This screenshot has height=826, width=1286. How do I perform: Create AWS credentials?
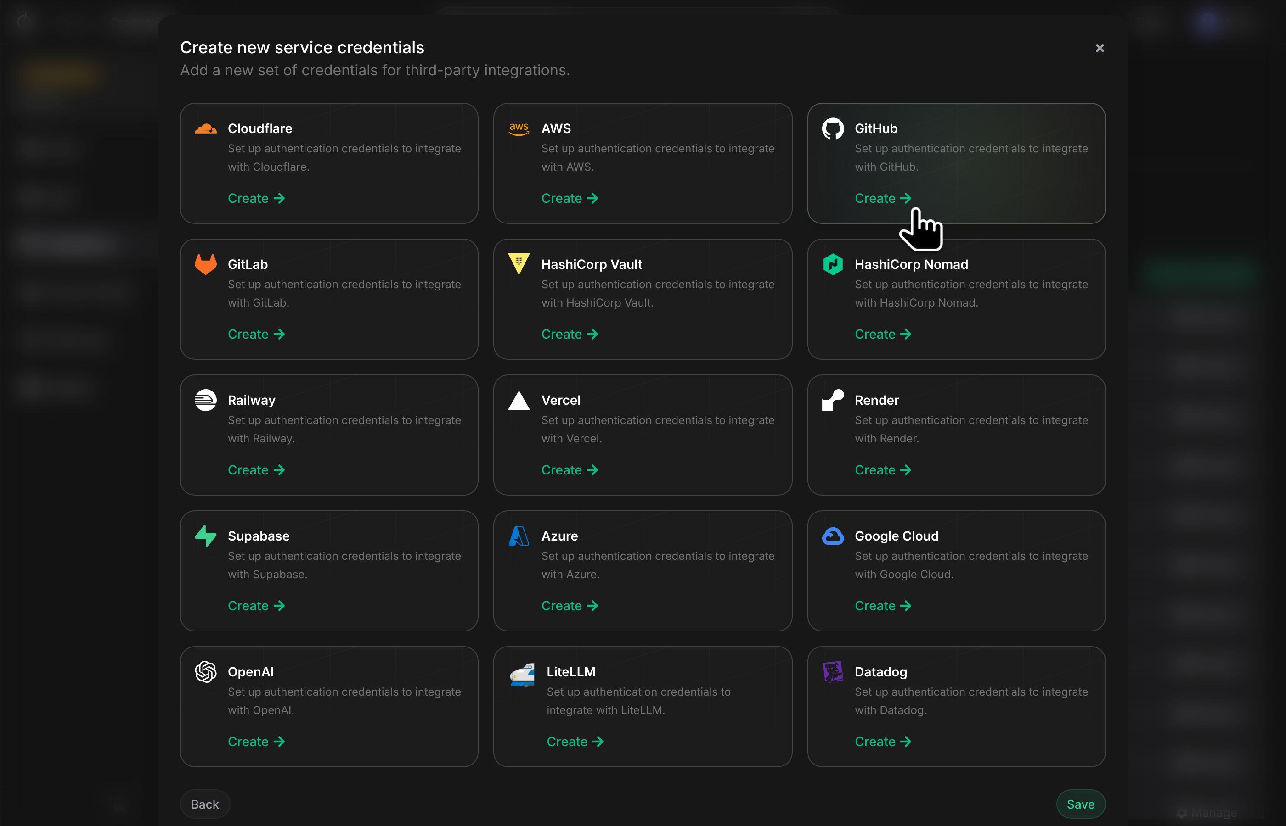pos(570,198)
